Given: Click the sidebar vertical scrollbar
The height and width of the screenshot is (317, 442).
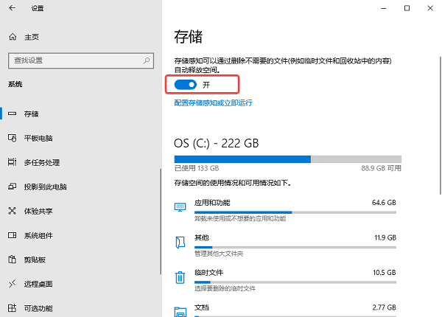Looking at the screenshot, I should coord(160,221).
